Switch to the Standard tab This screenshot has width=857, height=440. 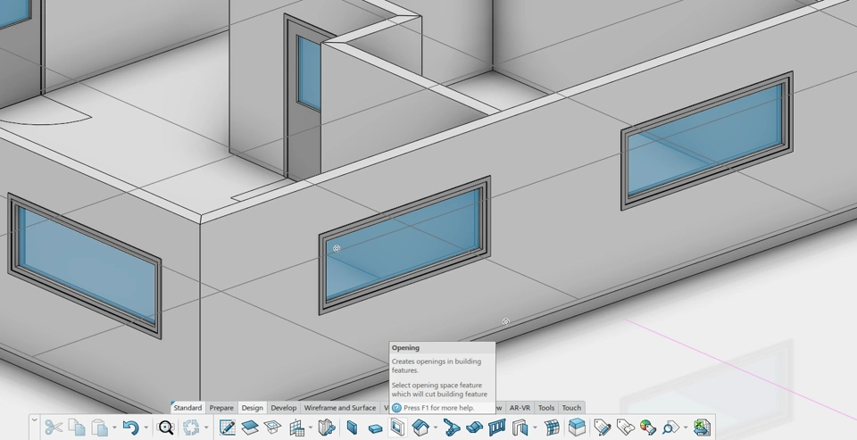[x=187, y=408]
